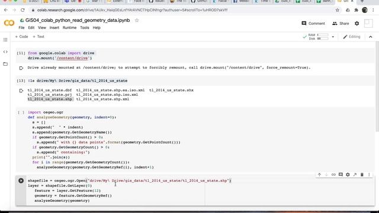This screenshot has height=213, width=379.
Task: Open the Files folder sidebar icon
Action: point(5,64)
